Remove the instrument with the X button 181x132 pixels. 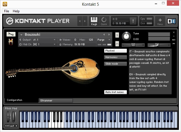click(x=174, y=32)
